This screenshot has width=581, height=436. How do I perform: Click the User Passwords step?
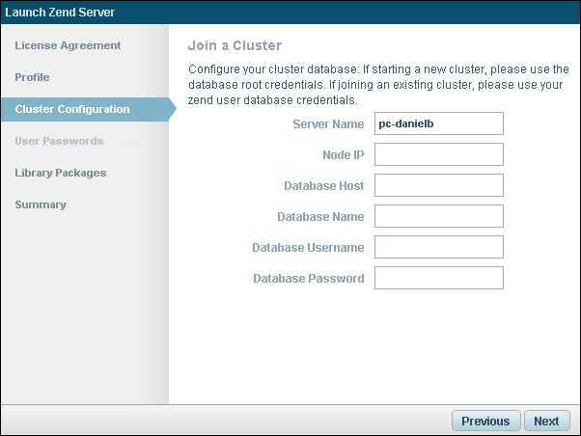coord(59,141)
